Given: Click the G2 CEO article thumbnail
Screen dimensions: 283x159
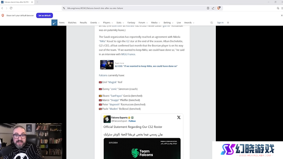Looking at the screenshot, I should point(107,65).
